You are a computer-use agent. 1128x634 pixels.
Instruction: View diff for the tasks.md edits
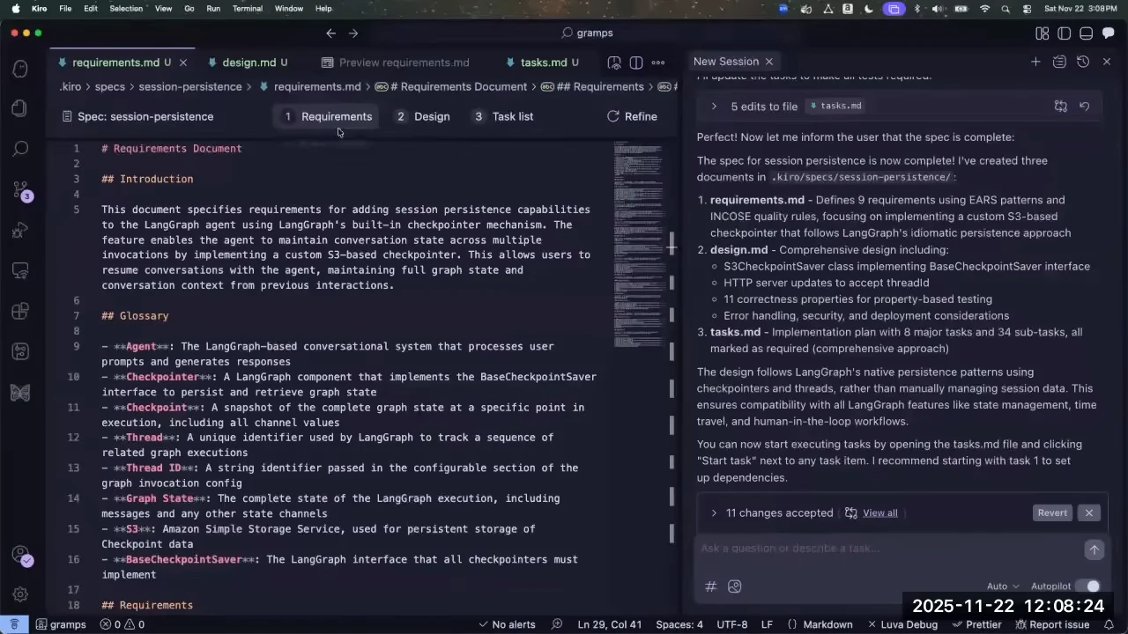pos(1061,106)
